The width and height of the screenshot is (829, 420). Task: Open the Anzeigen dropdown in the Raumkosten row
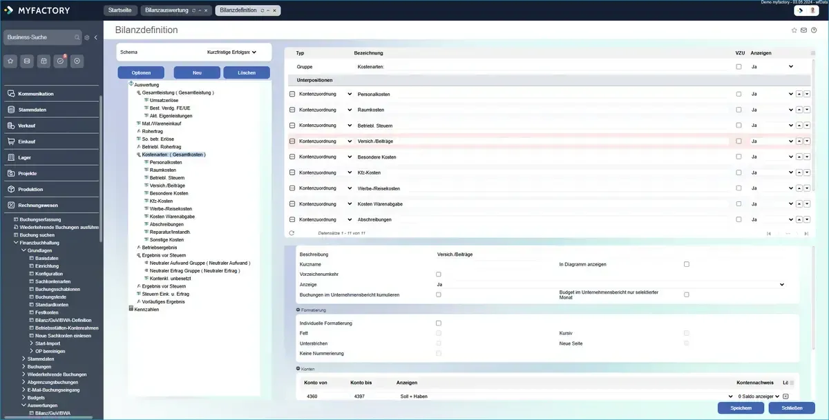point(790,110)
